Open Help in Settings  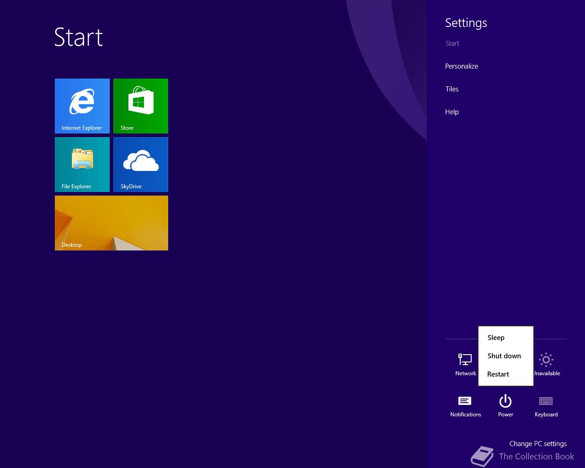[452, 112]
